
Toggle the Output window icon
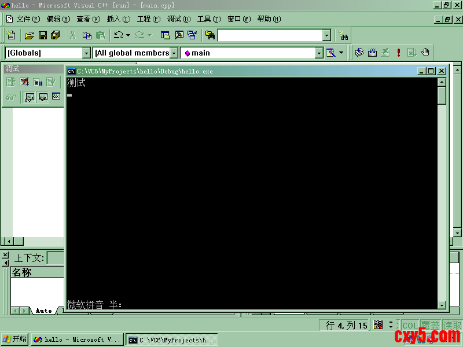pos(179,35)
